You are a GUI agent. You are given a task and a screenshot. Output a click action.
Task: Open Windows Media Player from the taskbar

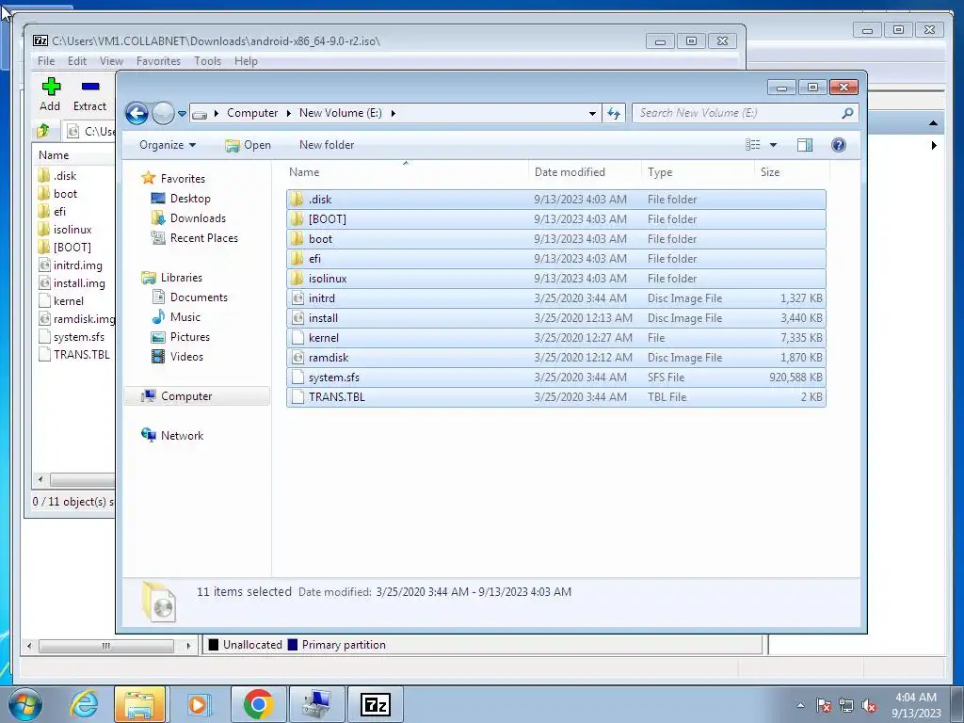[x=199, y=704]
